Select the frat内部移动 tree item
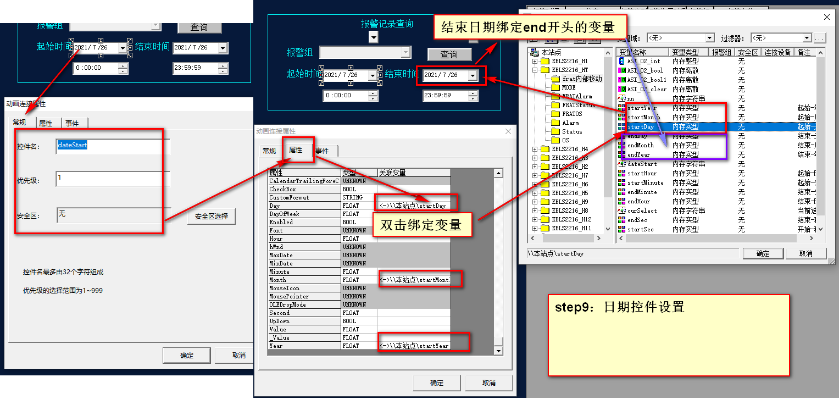The height and width of the screenshot is (399, 839). point(582,79)
